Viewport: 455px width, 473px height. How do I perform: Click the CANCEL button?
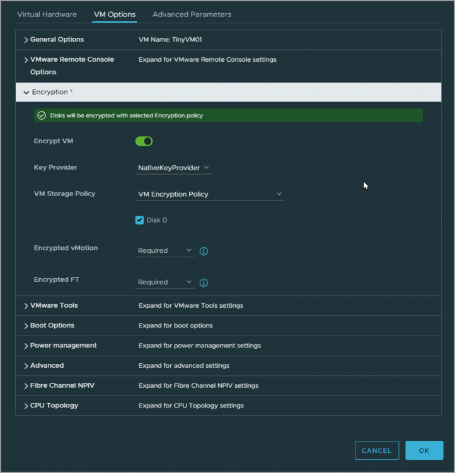(377, 450)
